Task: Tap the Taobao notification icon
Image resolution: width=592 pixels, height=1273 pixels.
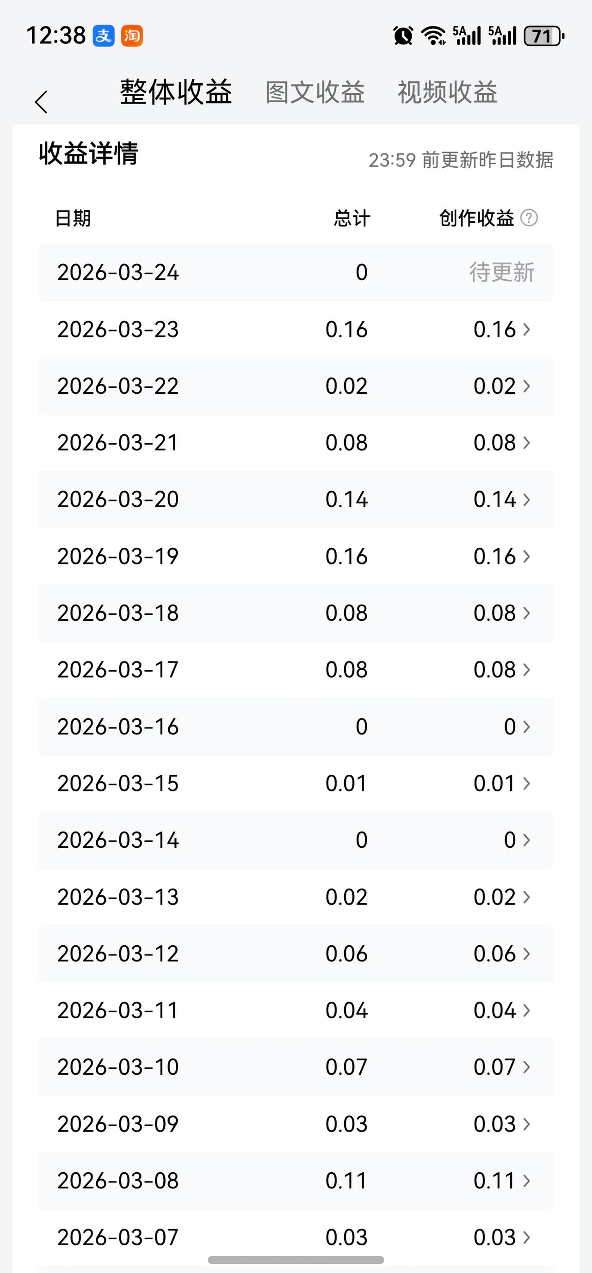Action: (x=132, y=36)
